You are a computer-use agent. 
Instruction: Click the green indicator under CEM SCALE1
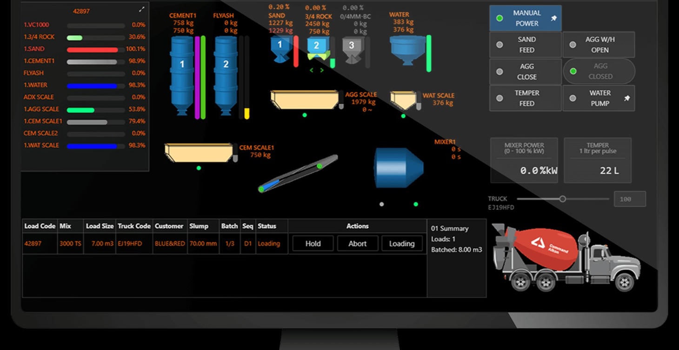[x=199, y=168]
